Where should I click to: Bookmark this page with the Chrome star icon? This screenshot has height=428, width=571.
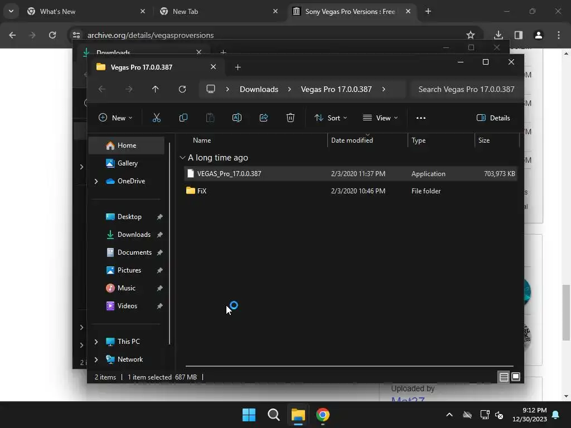(x=471, y=35)
